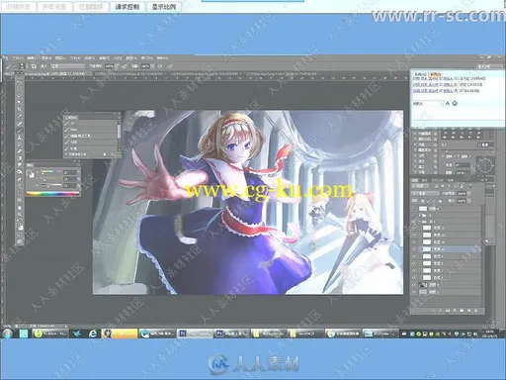Select the Gradient tool
The height and width of the screenshot is (380, 506).
(20, 158)
